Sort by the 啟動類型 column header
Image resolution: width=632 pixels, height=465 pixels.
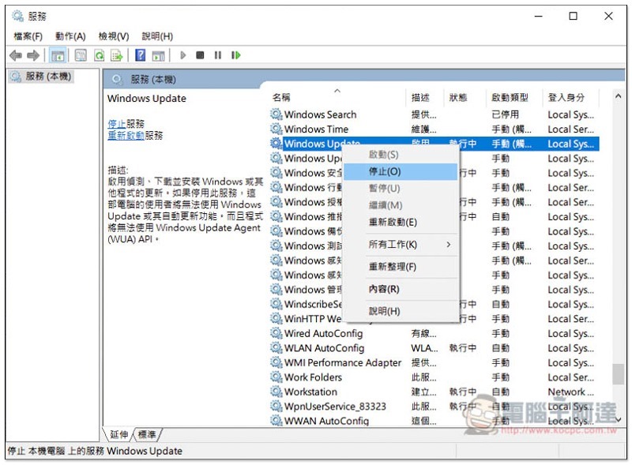(514, 98)
